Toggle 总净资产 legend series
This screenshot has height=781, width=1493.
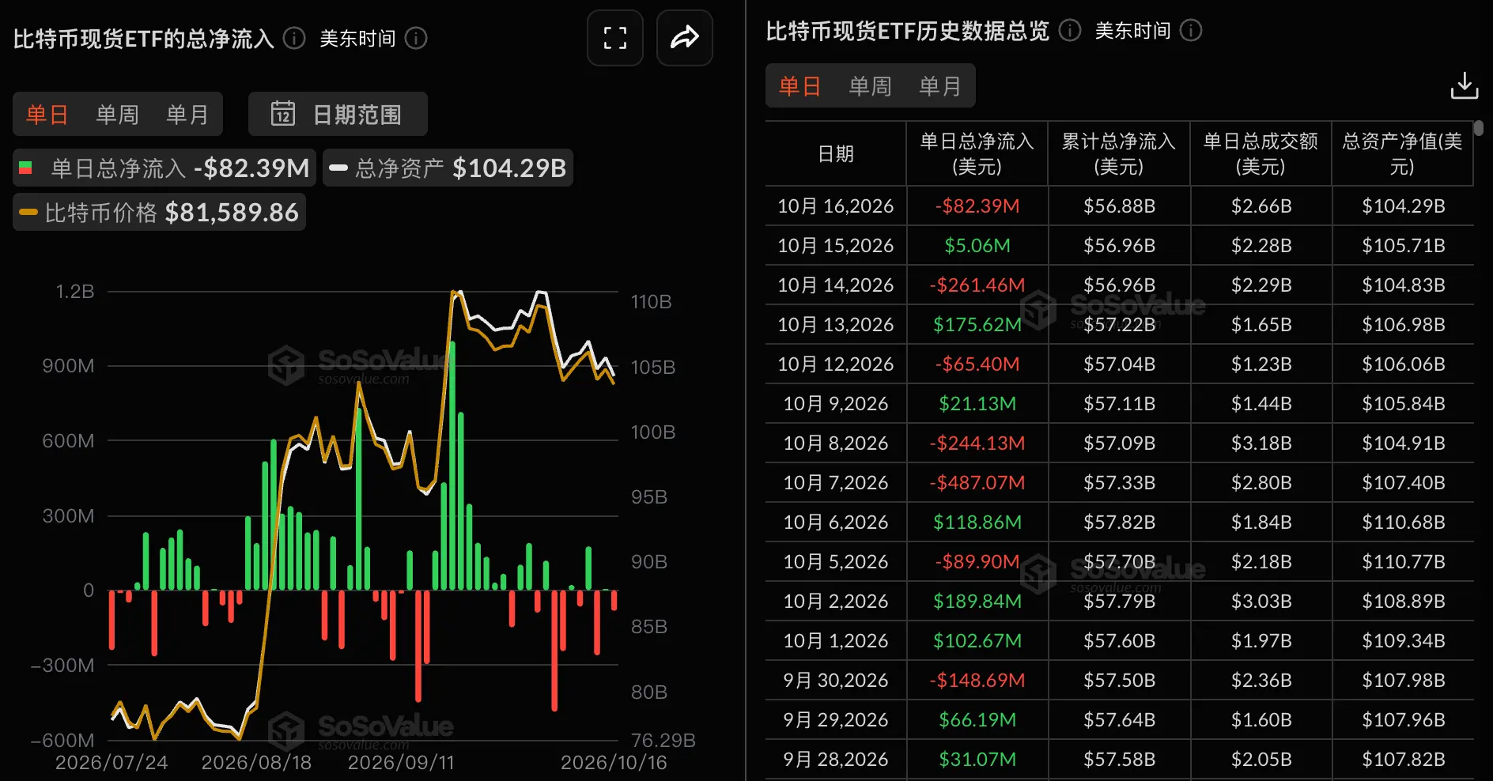(448, 168)
